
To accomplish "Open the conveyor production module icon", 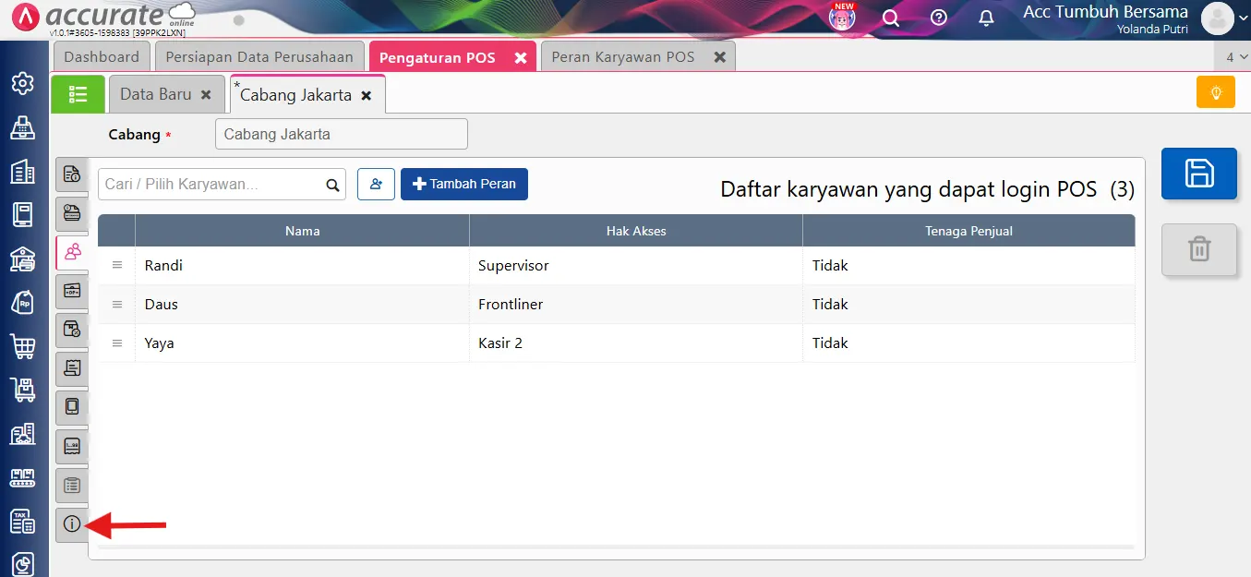I will tap(22, 477).
